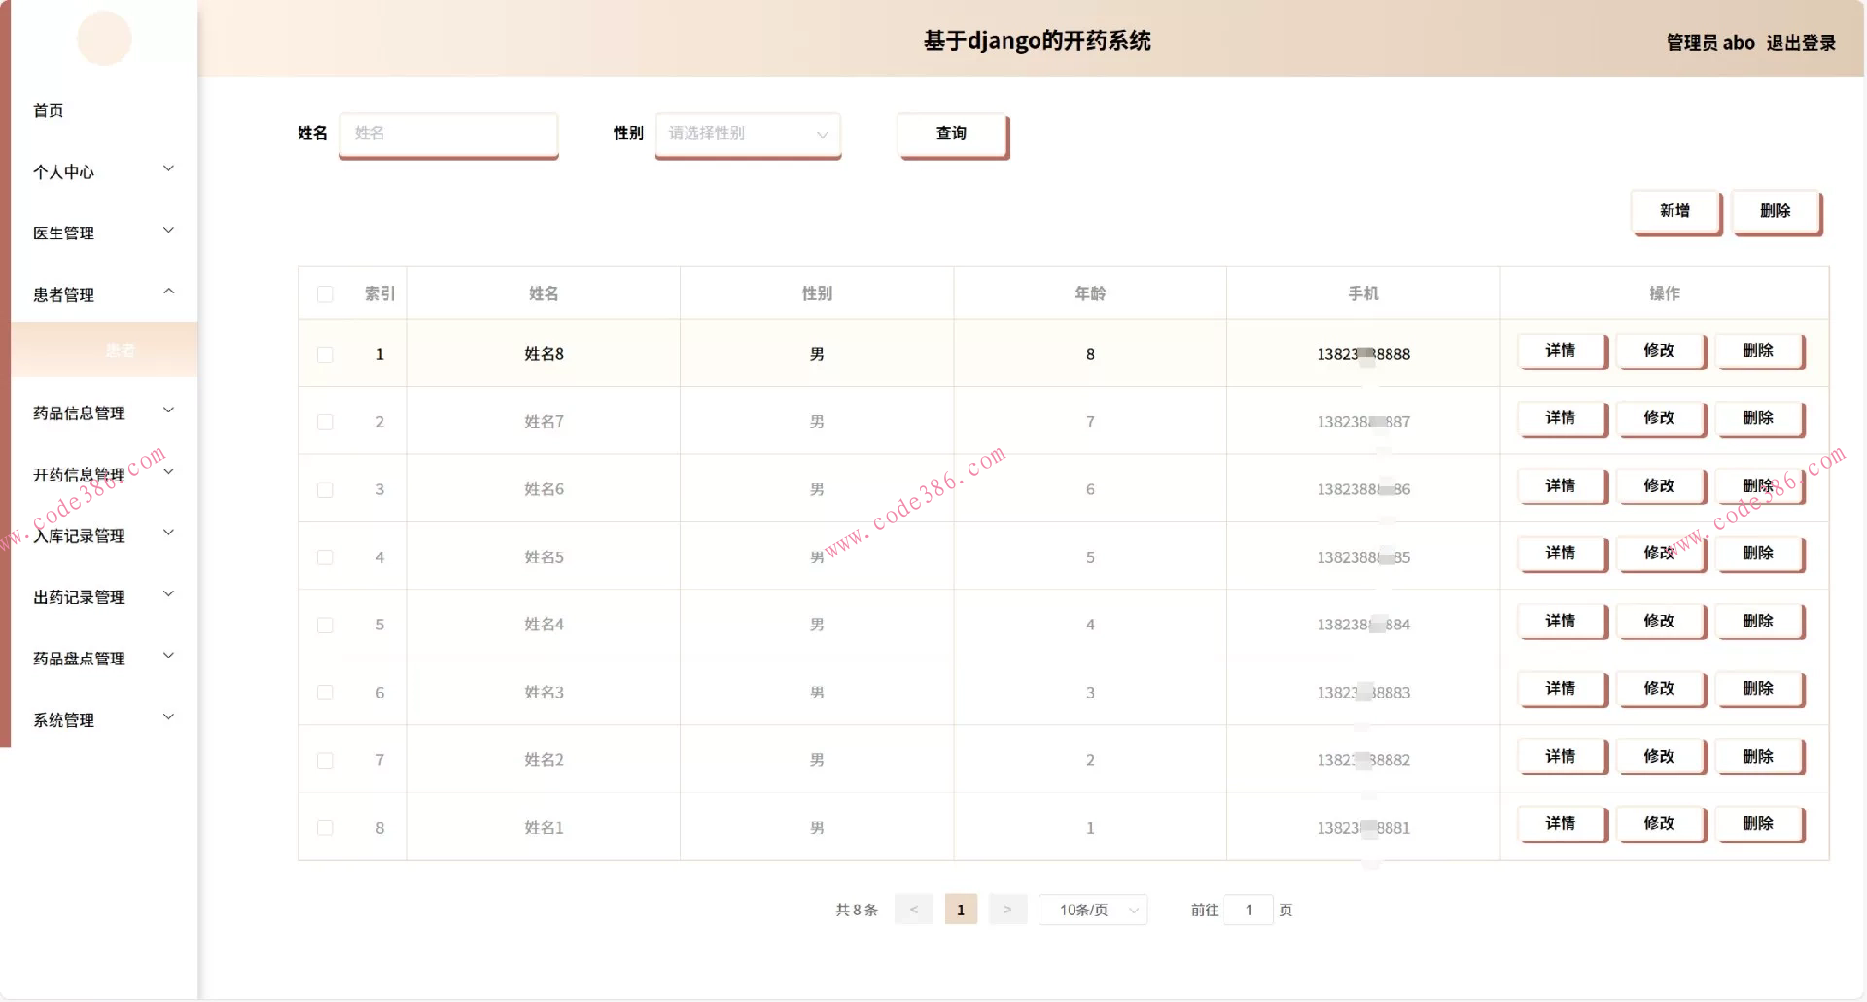Navigate to 首页 in the sidebar
The width and height of the screenshot is (1867, 1002).
tap(49, 110)
